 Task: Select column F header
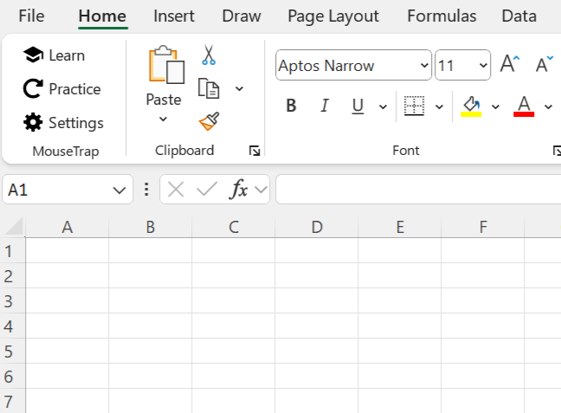tap(483, 227)
